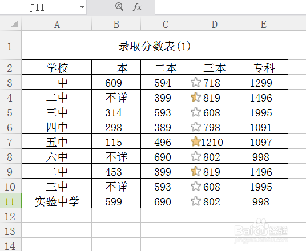
Task: Select the 998 cell in row 11
Action: click(x=263, y=201)
